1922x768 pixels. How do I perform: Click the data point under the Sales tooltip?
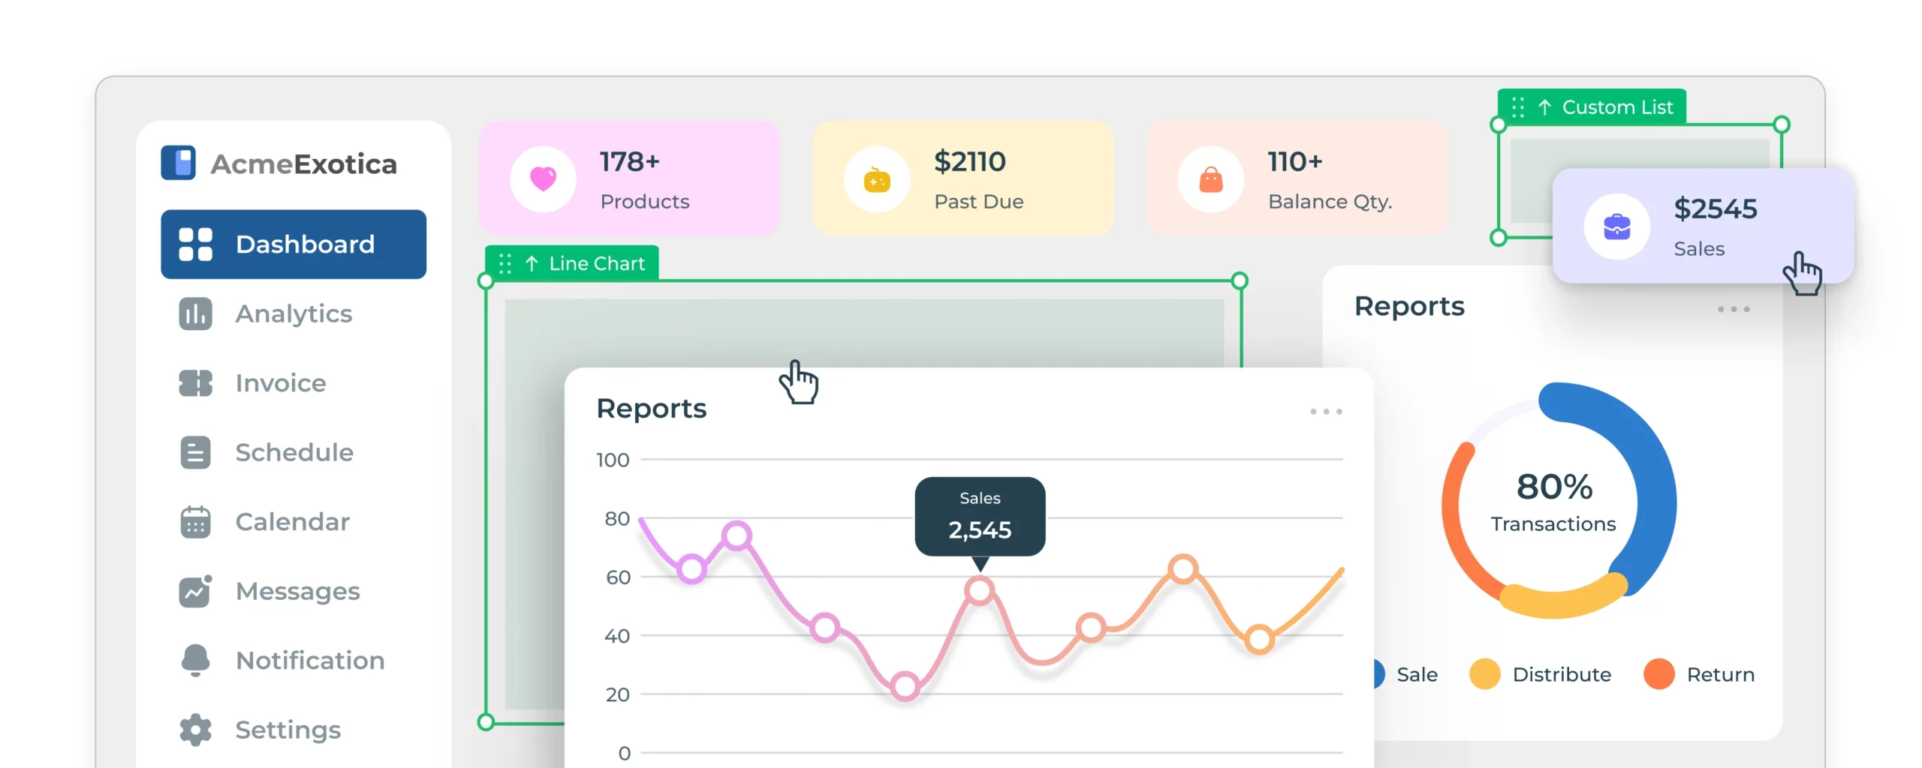pyautogui.click(x=980, y=591)
